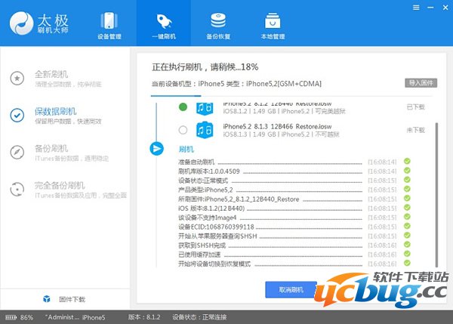Image resolution: width=453 pixels, height=324 pixels.
Task: Click the star icon for 全新刷机
Action: [17, 78]
